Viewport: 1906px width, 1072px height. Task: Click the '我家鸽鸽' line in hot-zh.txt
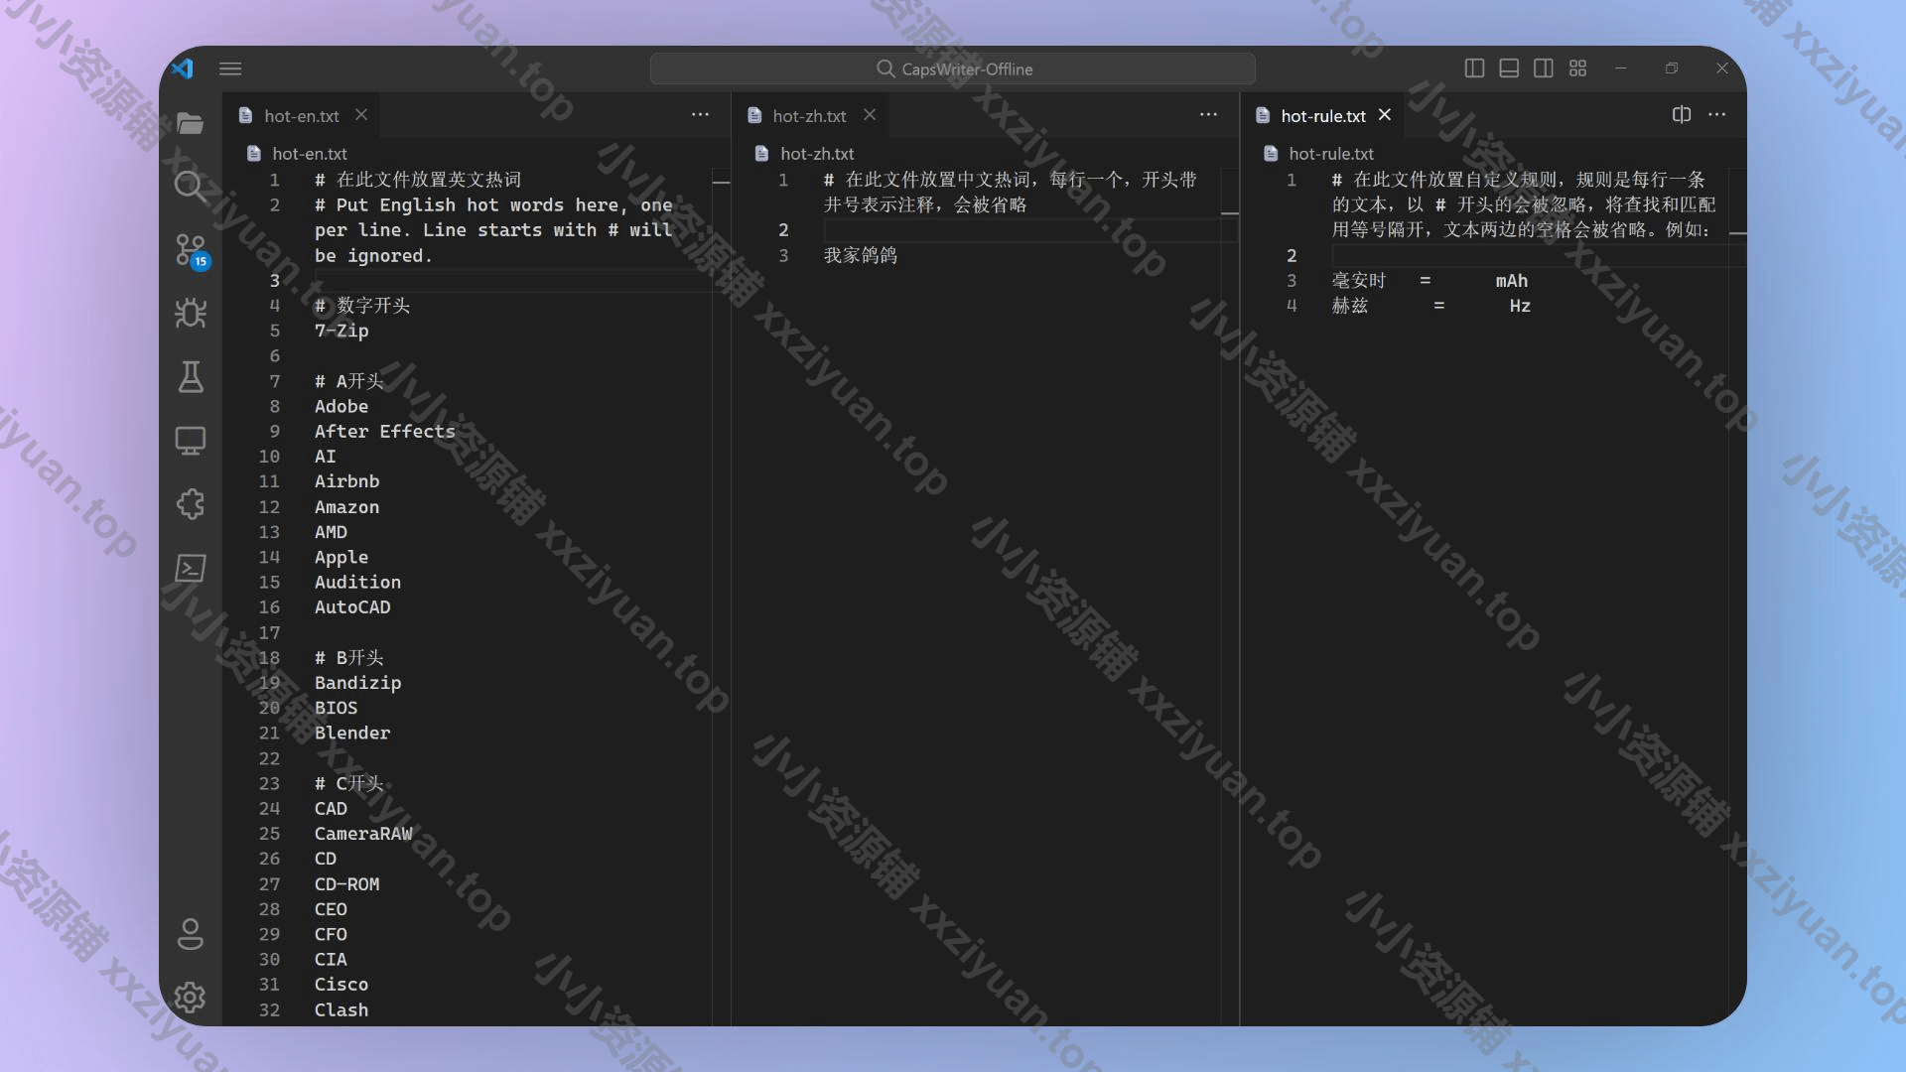[x=861, y=255]
